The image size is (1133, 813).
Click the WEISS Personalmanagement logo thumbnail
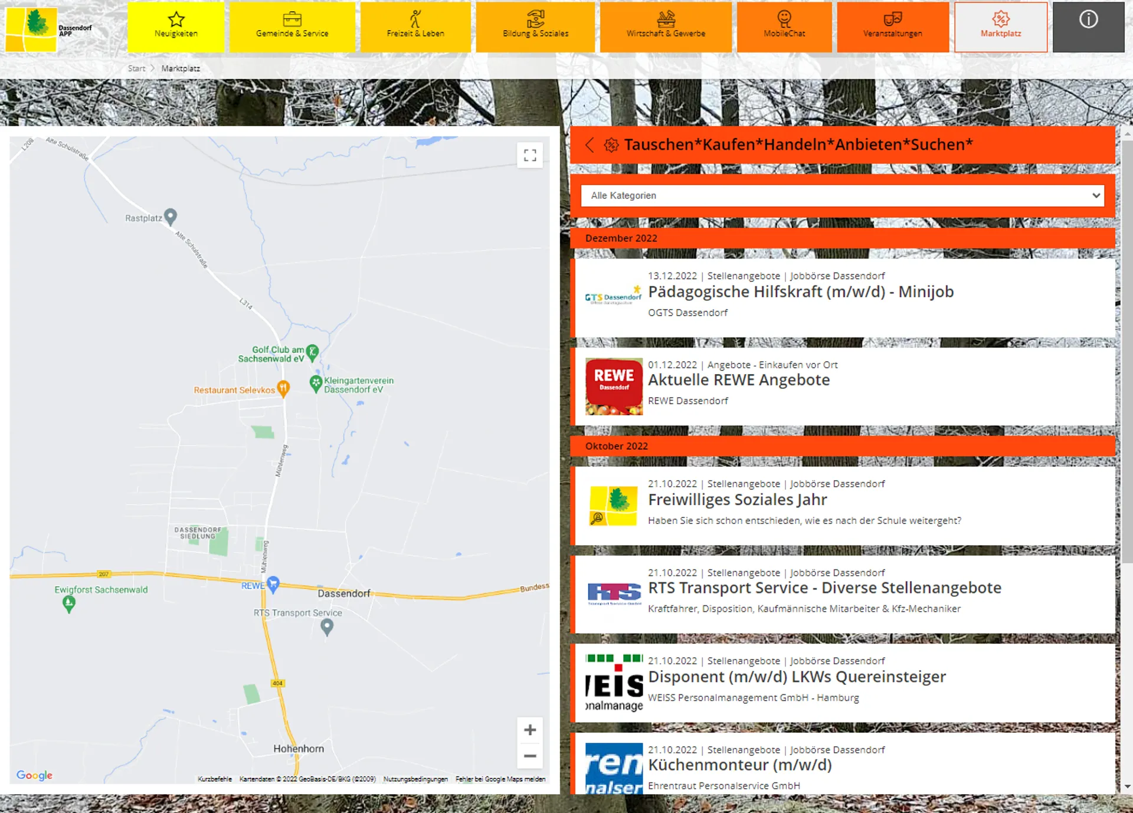coord(614,683)
